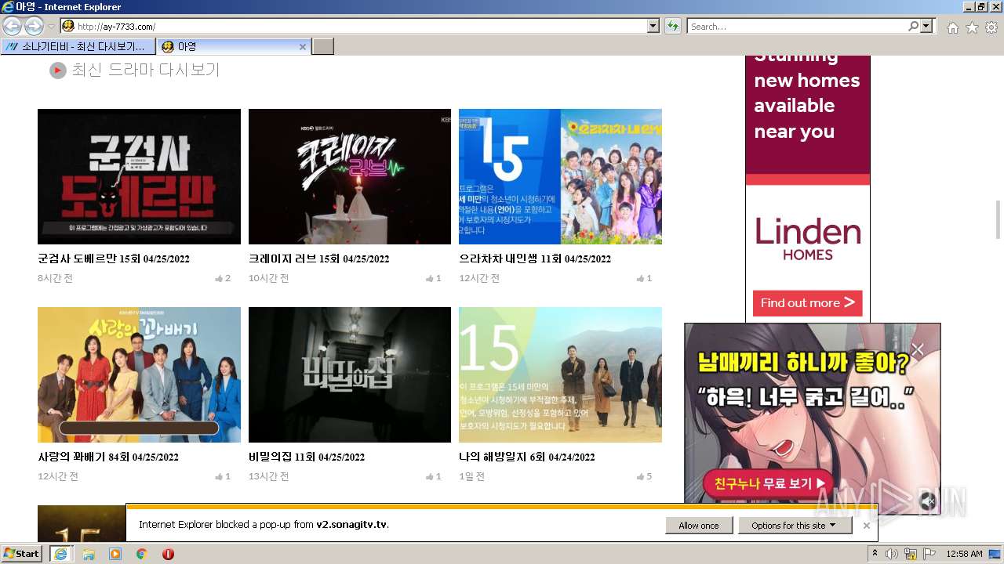Open the search provider dropdown arrow

[927, 27]
